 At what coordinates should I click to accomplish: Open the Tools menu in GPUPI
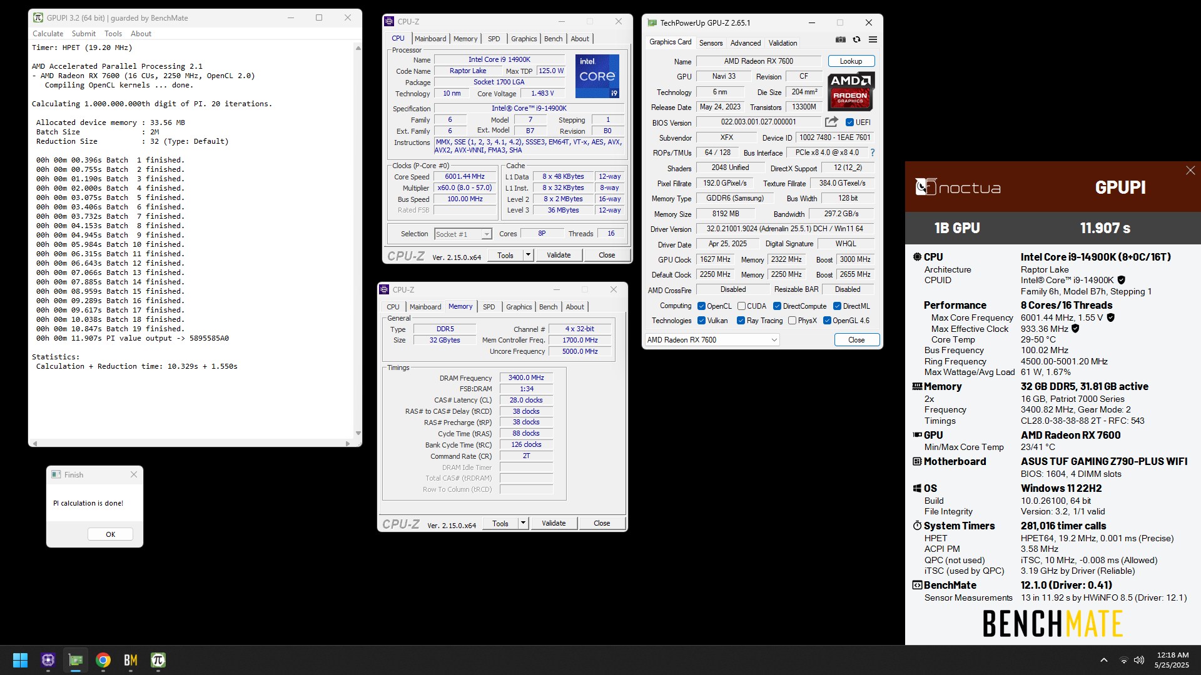tap(113, 34)
